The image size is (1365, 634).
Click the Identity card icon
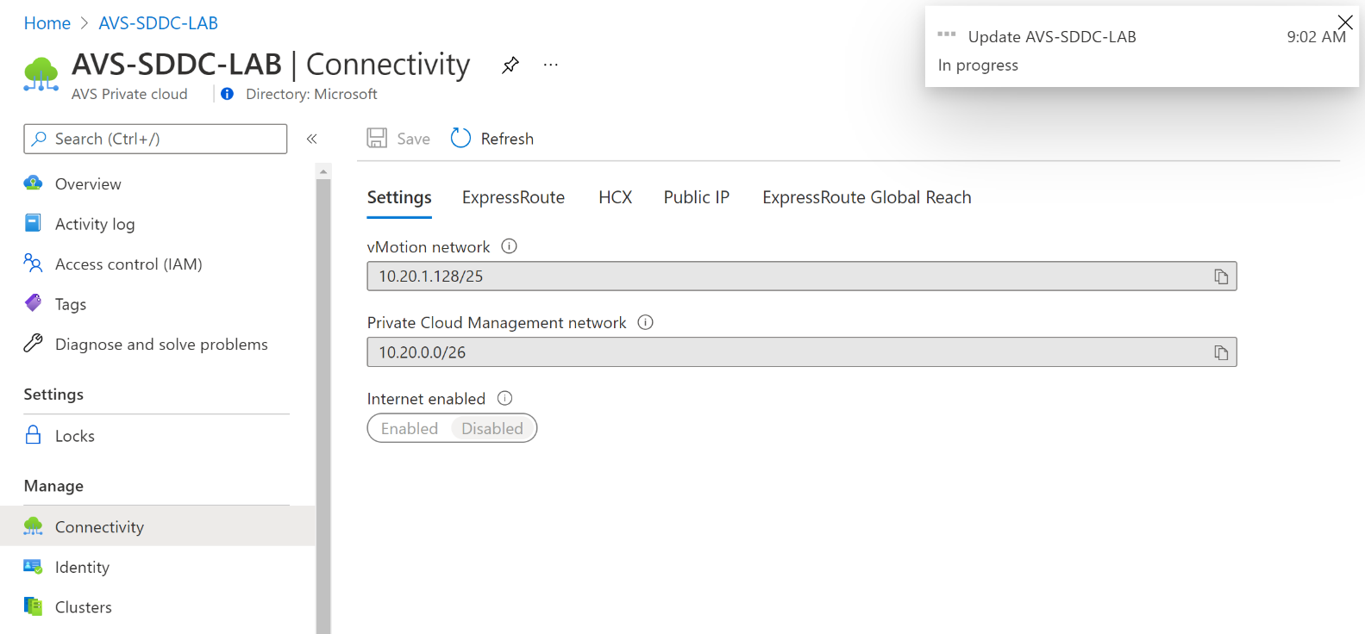[33, 566]
